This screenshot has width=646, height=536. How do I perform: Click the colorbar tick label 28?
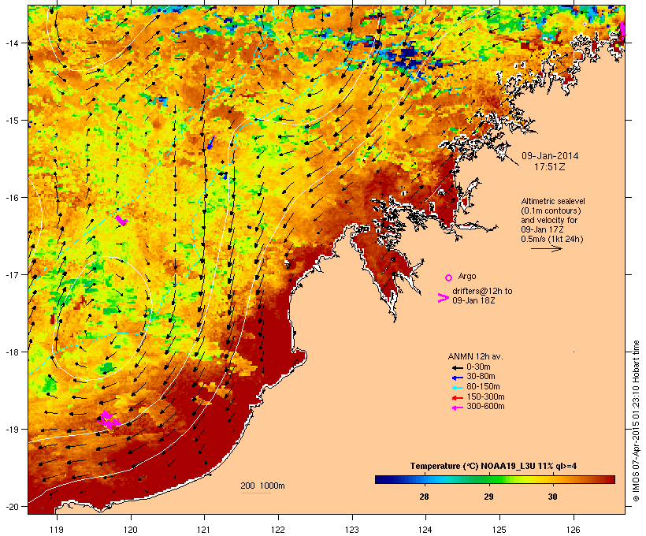pyautogui.click(x=424, y=497)
